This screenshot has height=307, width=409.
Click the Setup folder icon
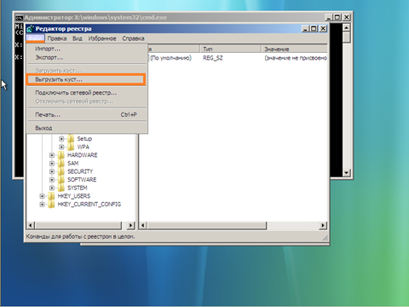[71, 139]
